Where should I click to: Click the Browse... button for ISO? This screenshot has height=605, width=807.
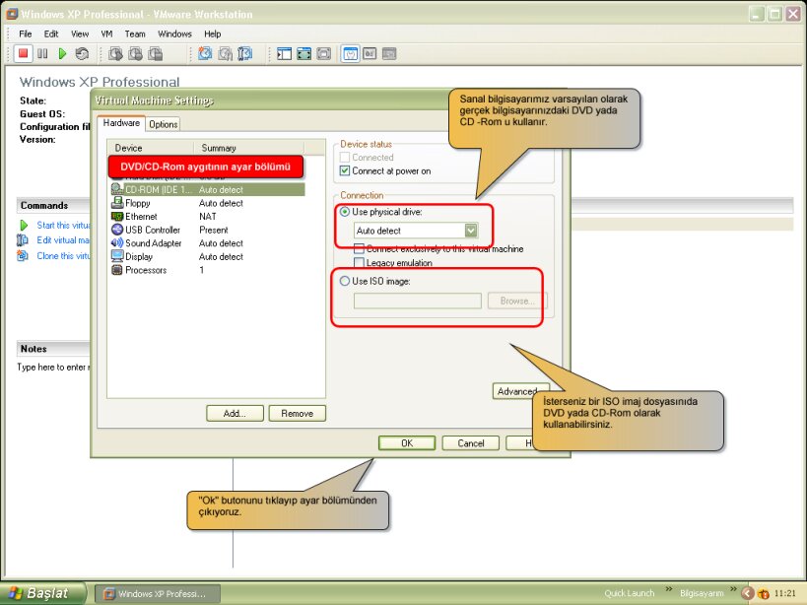click(517, 301)
